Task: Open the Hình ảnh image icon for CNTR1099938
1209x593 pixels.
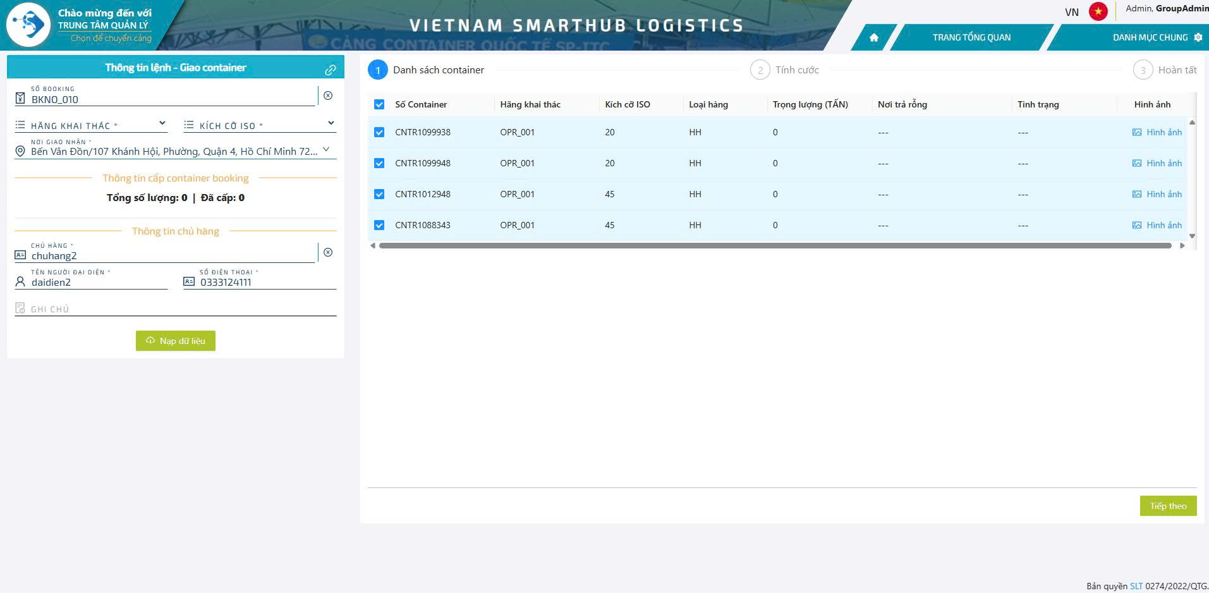Action: tap(1137, 132)
